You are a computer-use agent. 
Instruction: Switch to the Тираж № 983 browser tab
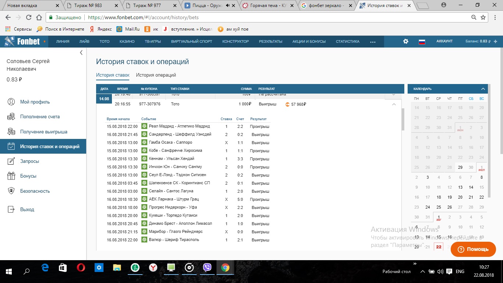88,6
